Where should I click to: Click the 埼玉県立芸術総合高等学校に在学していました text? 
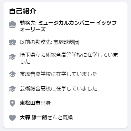(69, 58)
